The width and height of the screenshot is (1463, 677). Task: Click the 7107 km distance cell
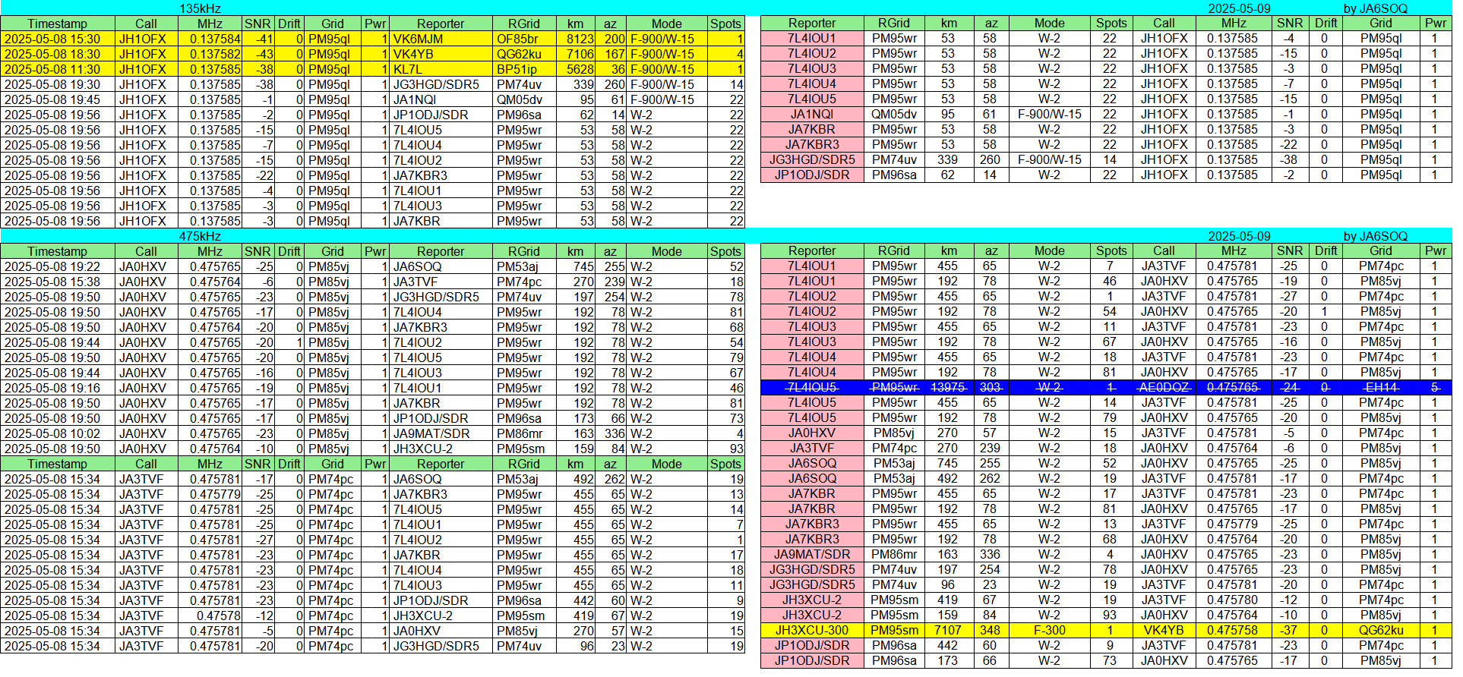[948, 631]
